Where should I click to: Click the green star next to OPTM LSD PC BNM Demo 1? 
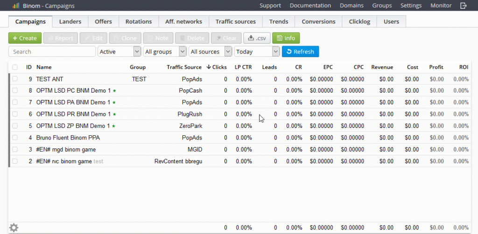114,91
